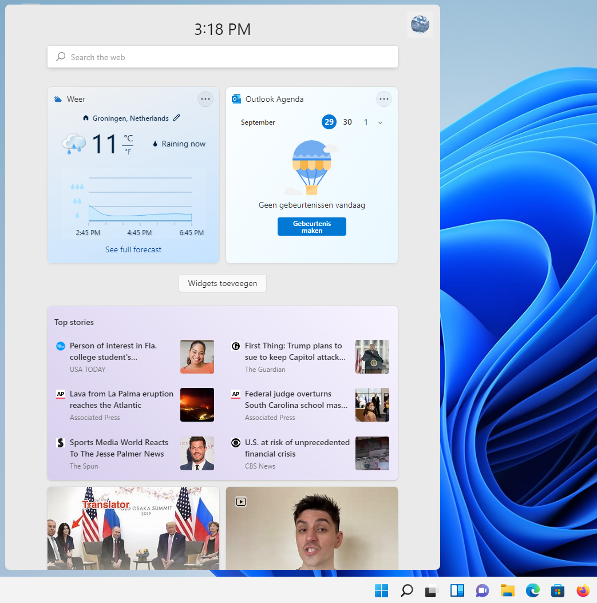
Task: Click the Gebeurtenis maken button
Action: (311, 227)
